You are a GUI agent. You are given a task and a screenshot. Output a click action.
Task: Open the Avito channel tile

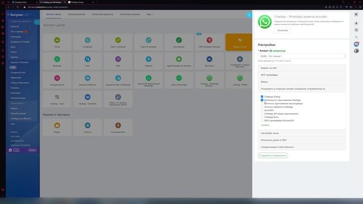(87, 61)
